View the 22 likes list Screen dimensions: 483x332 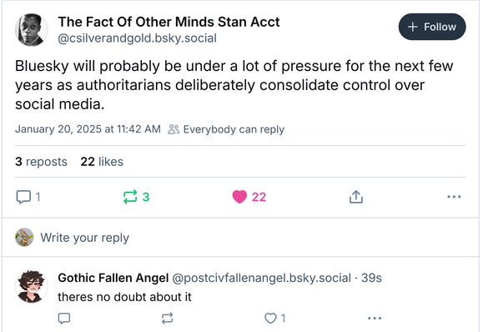(102, 162)
